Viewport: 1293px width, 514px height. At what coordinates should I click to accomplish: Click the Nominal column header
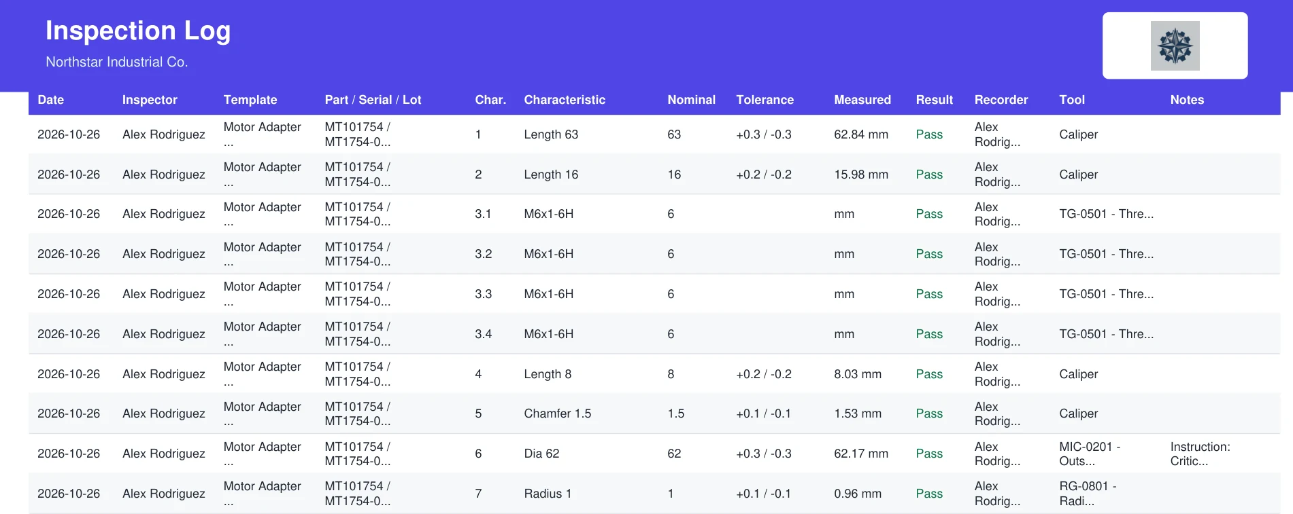691,100
